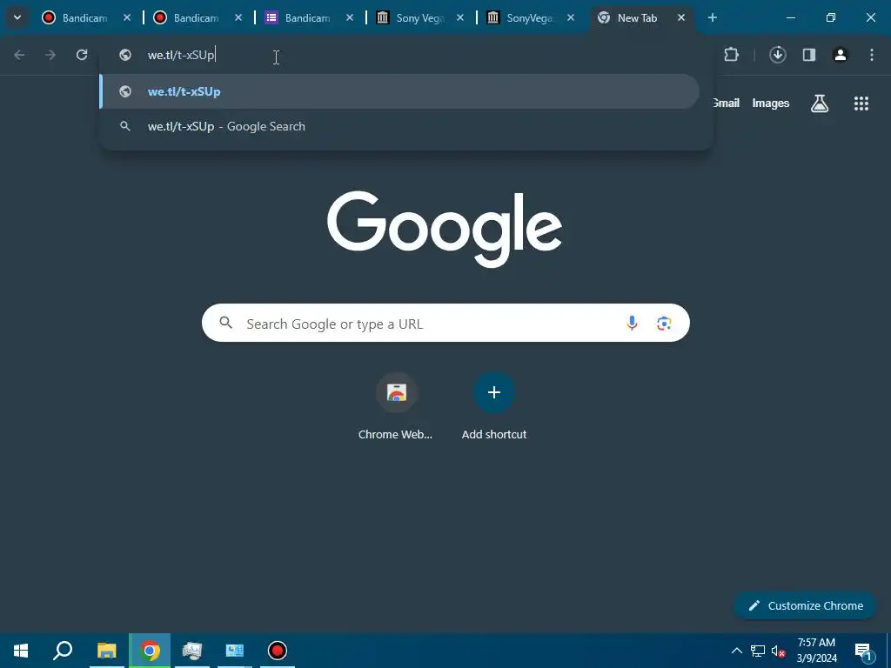Open the Downloads icon in toolbar

777,55
